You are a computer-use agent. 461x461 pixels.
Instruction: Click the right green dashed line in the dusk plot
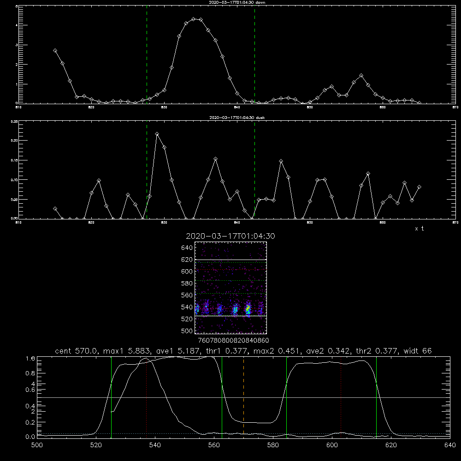[x=254, y=170]
